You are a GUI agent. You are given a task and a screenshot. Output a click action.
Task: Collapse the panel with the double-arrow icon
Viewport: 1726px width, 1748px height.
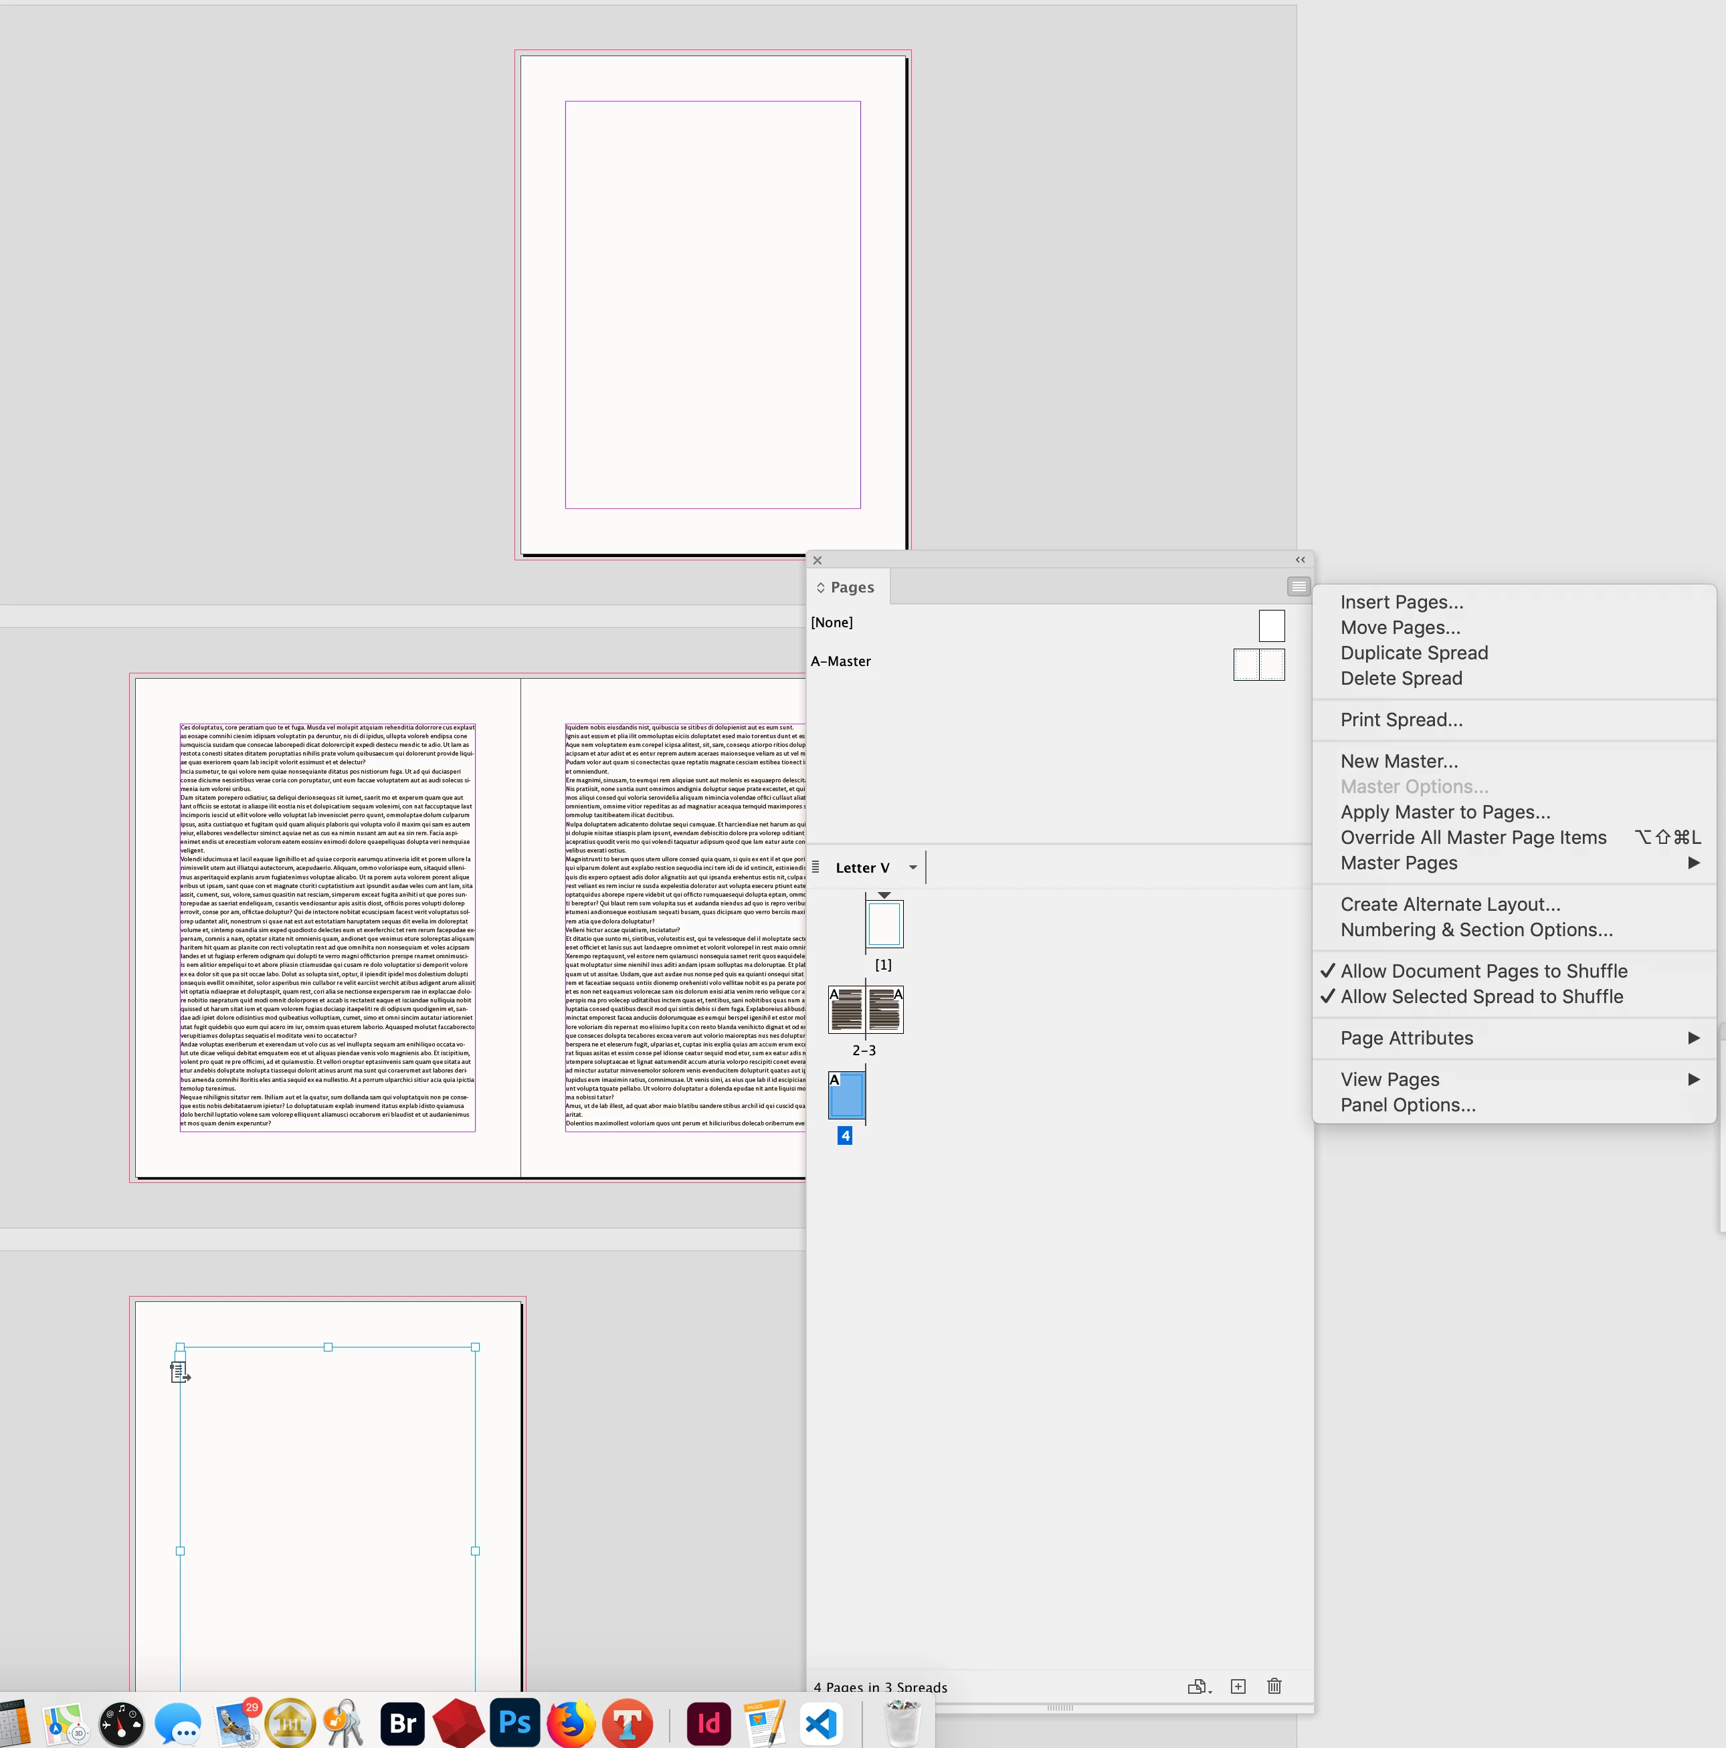click(x=1300, y=560)
